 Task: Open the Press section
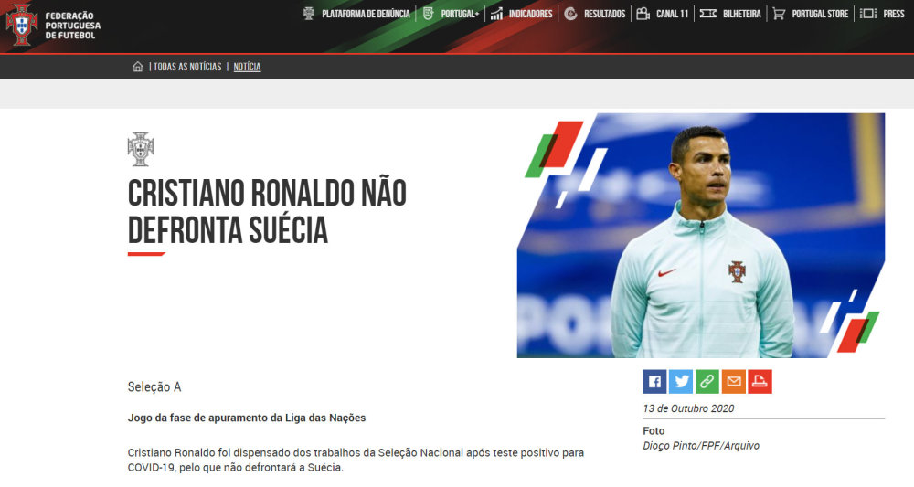[x=894, y=14]
